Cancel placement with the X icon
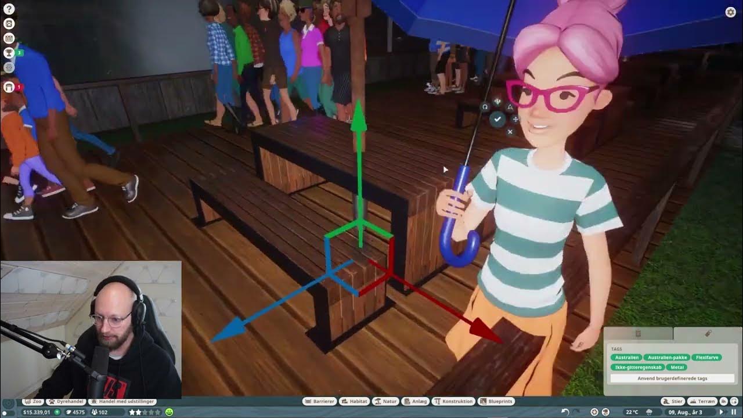 pos(510,132)
